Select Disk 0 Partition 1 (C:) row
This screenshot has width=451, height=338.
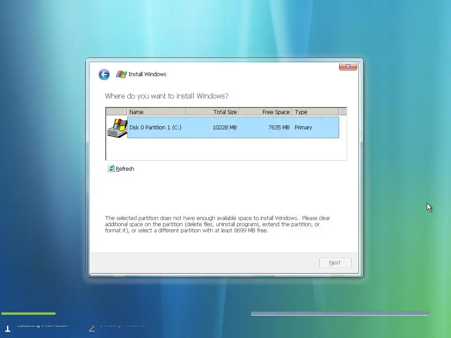tap(233, 127)
